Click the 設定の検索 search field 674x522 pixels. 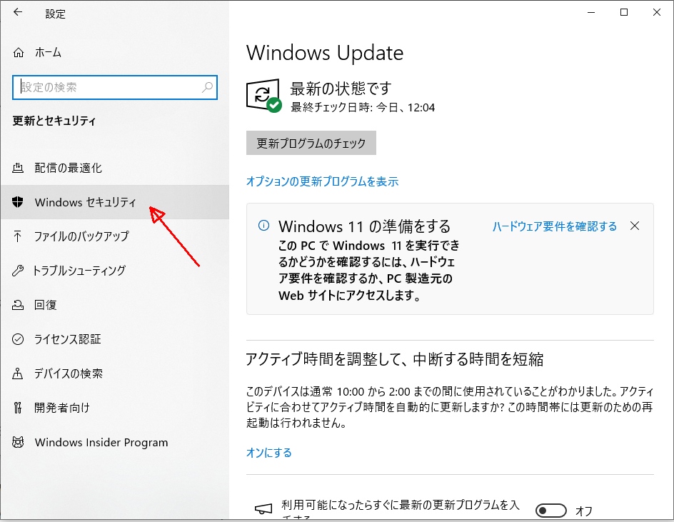tap(107, 87)
